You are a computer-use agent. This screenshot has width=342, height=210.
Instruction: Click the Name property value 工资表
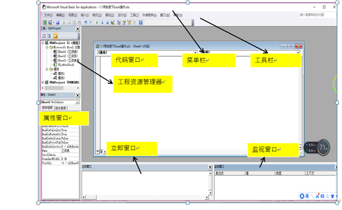coord(70,151)
